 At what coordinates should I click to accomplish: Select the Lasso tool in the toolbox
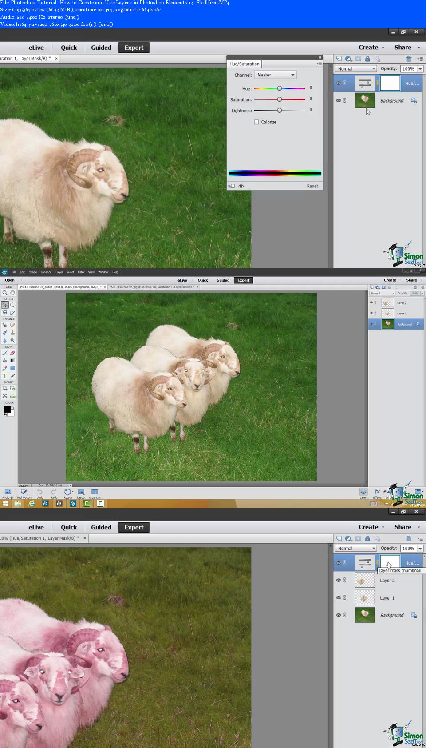coord(5,313)
